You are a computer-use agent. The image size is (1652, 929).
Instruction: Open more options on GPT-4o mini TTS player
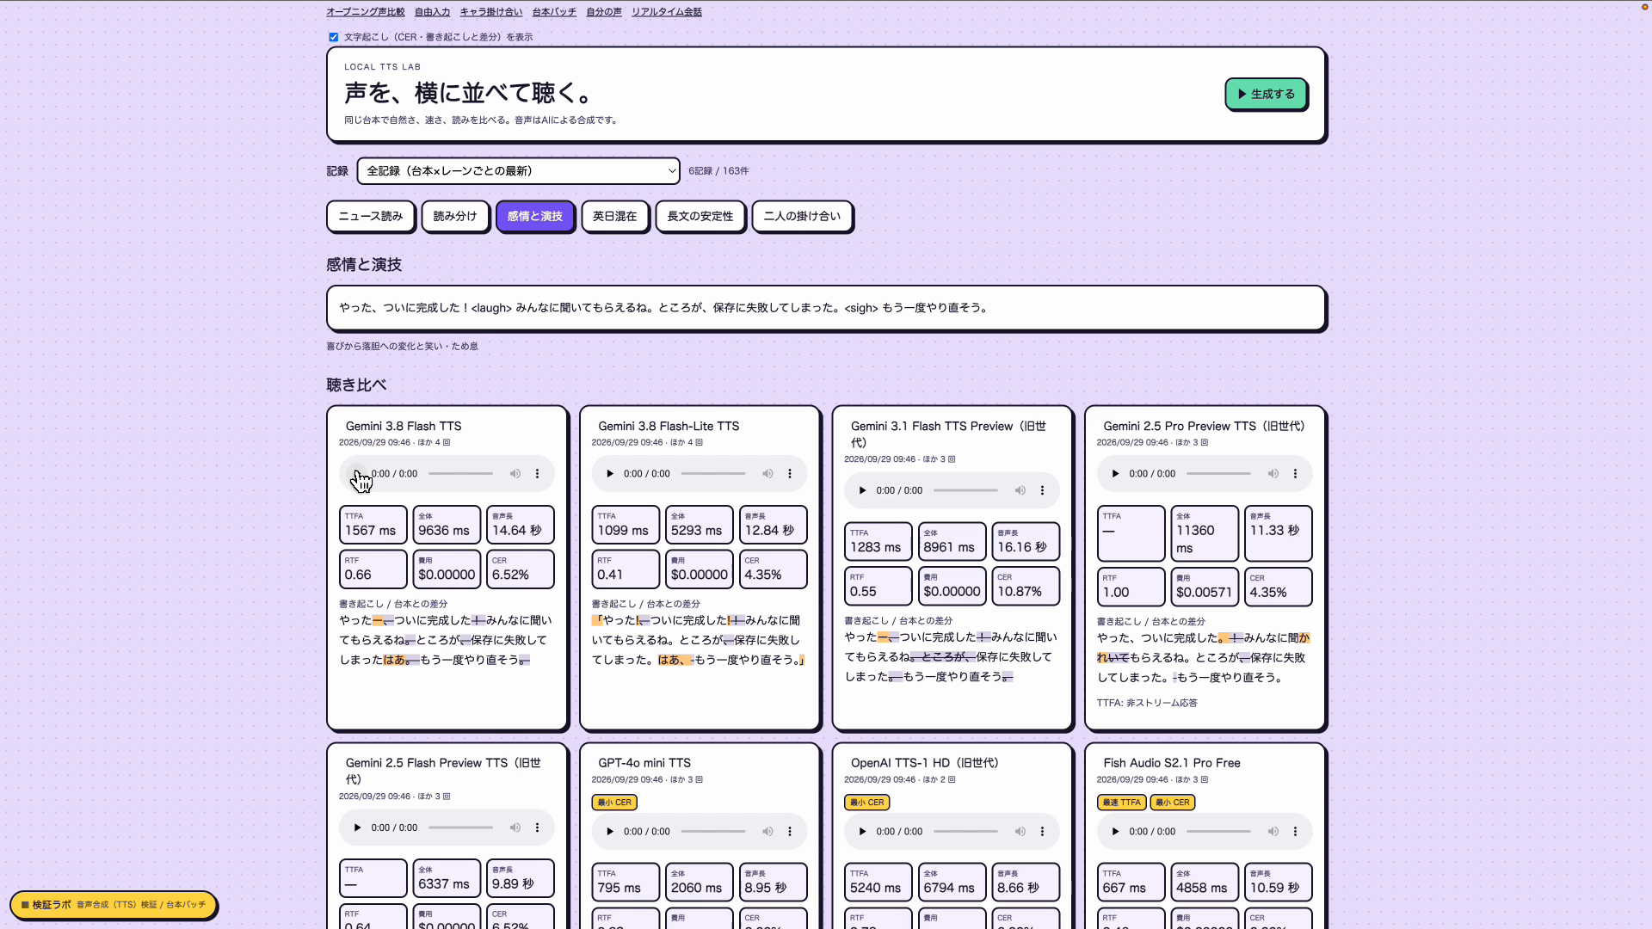pos(790,832)
